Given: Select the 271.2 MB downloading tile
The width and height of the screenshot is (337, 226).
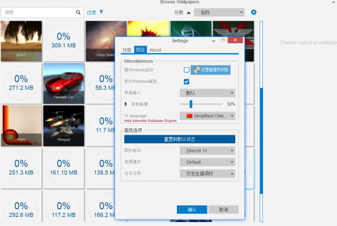Looking at the screenshot, I should coord(21,84).
